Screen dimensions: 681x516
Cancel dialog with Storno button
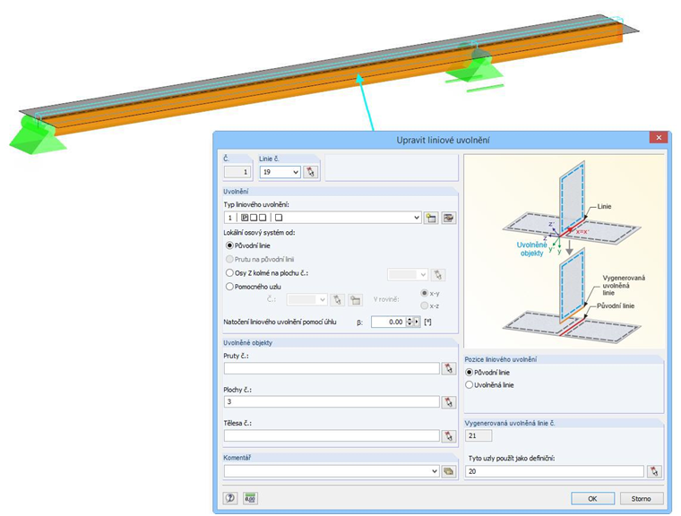[641, 499]
